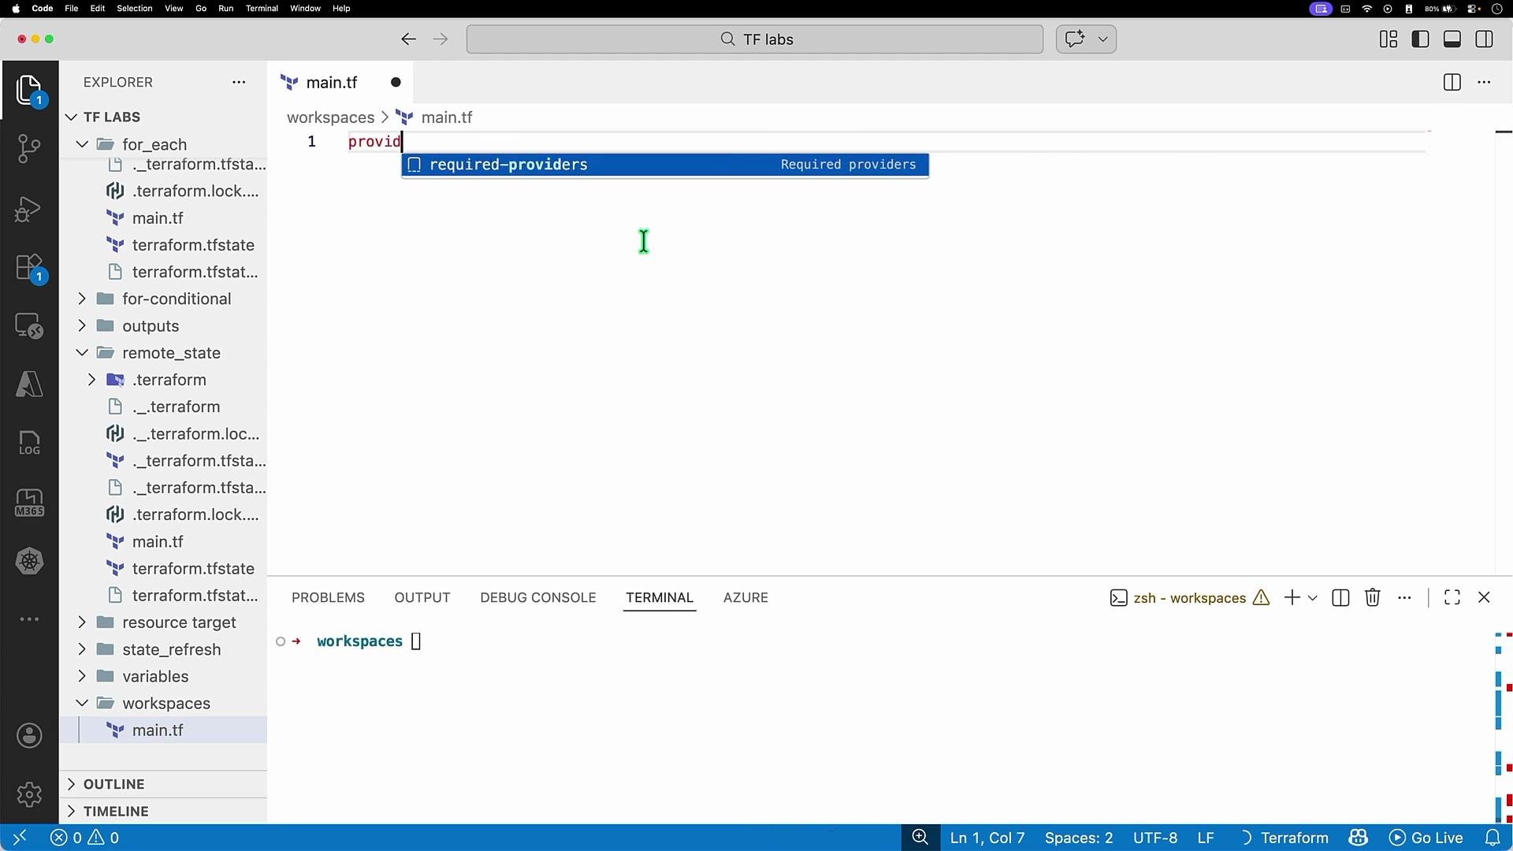
Task: Open the M365 toolkit icon
Action: coord(29,503)
